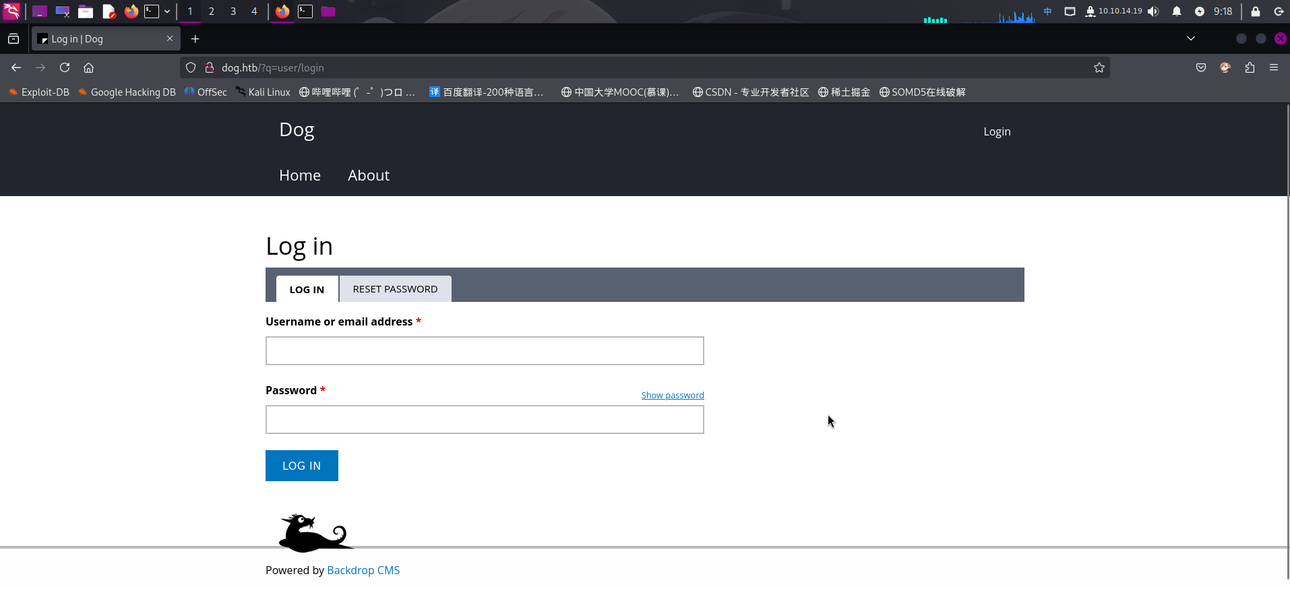The width and height of the screenshot is (1290, 589).
Task: Open the SOMD5 bookmark
Action: coord(922,92)
